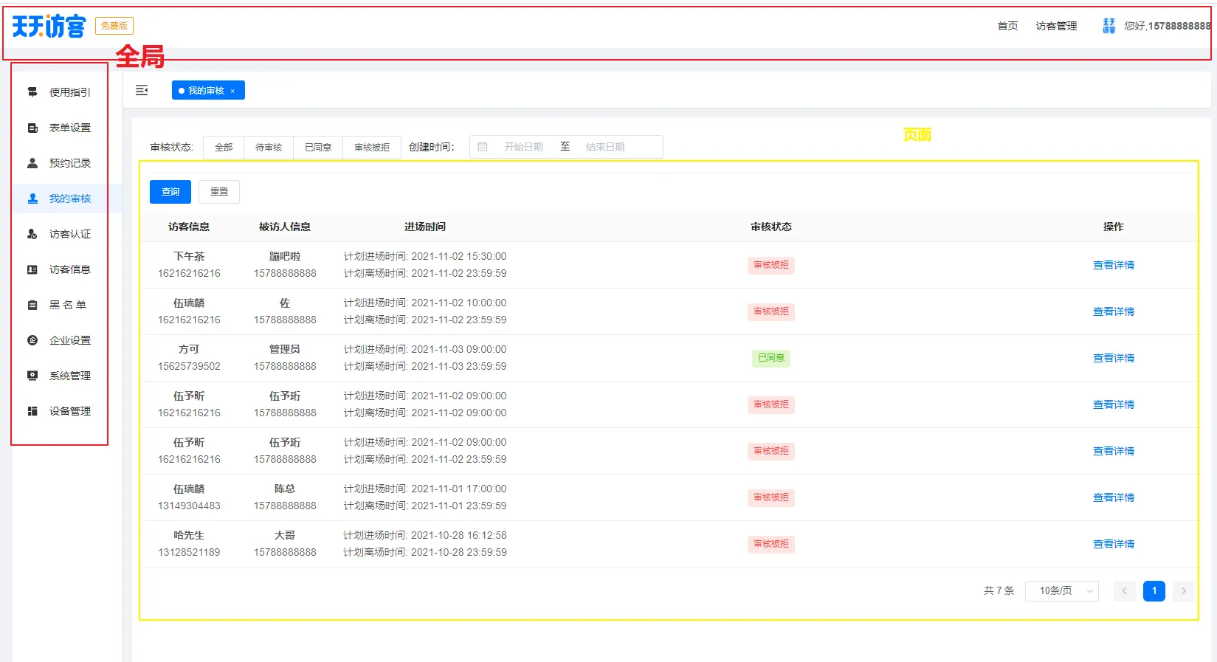Close the 我的审核 tab
This screenshot has height=662, width=1217.
[232, 91]
